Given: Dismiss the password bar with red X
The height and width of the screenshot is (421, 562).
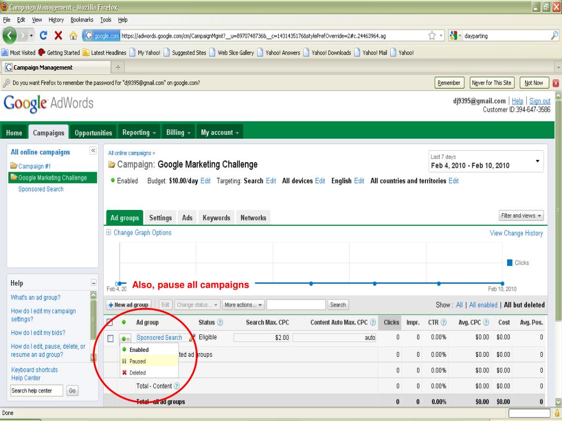Looking at the screenshot, I should (555, 83).
